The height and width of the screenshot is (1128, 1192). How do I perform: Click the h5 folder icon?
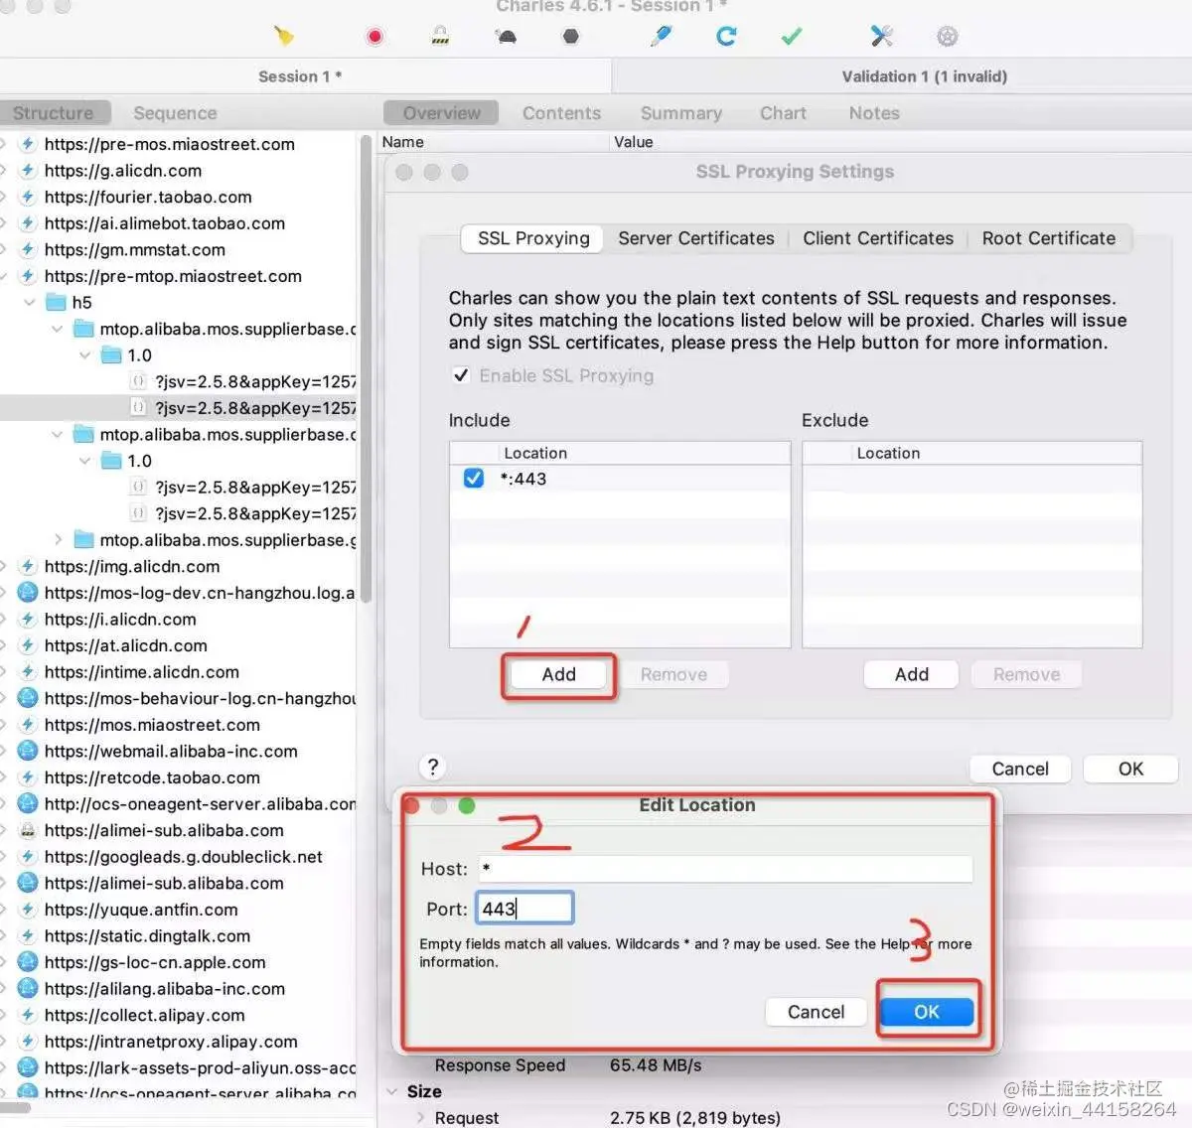pos(57,302)
